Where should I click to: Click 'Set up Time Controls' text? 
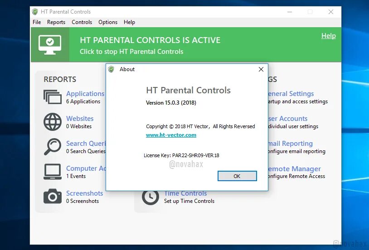click(x=189, y=201)
